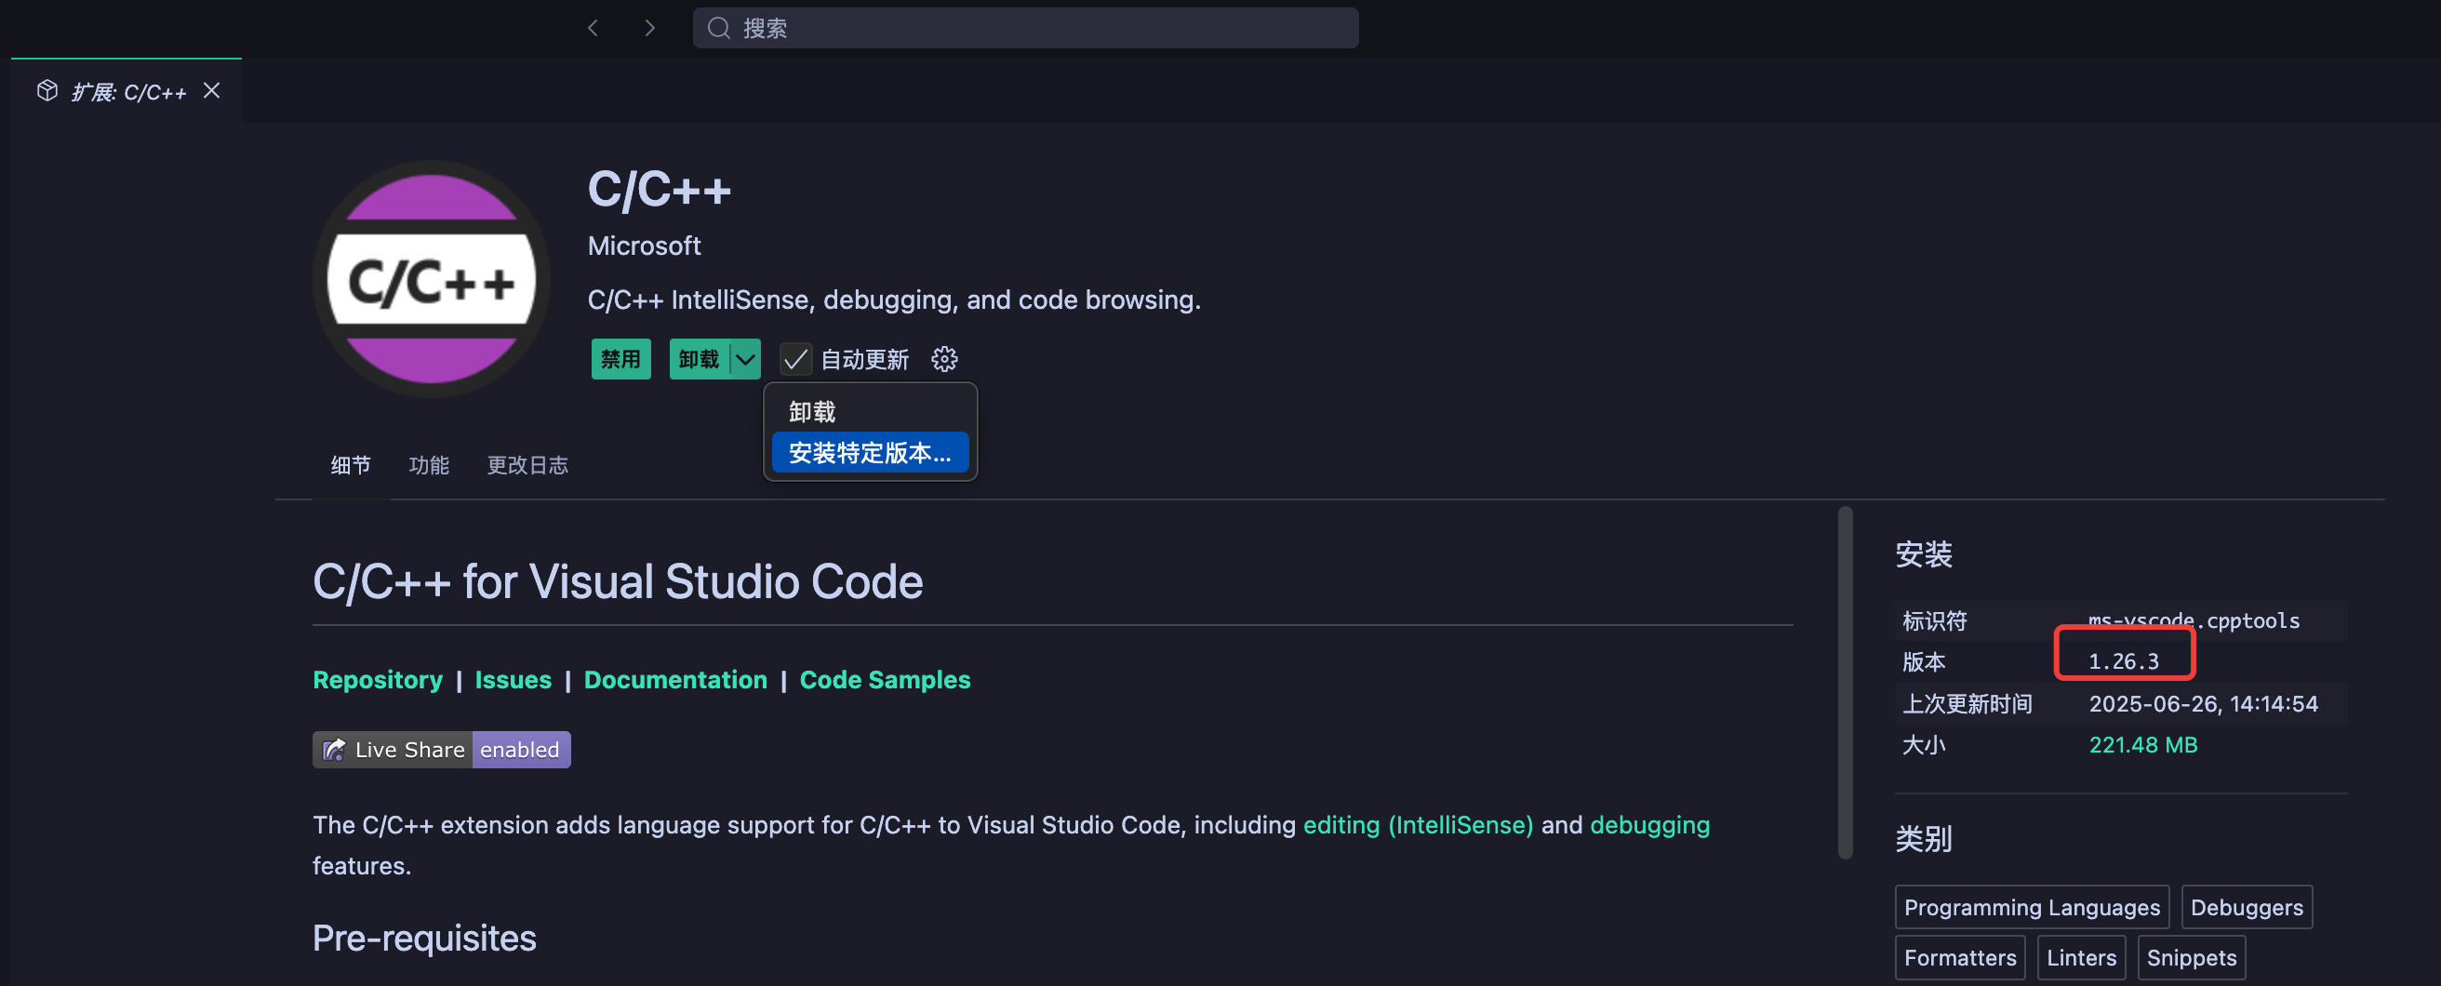
Task: Open the 更改日志 changelog tab
Action: point(527,465)
